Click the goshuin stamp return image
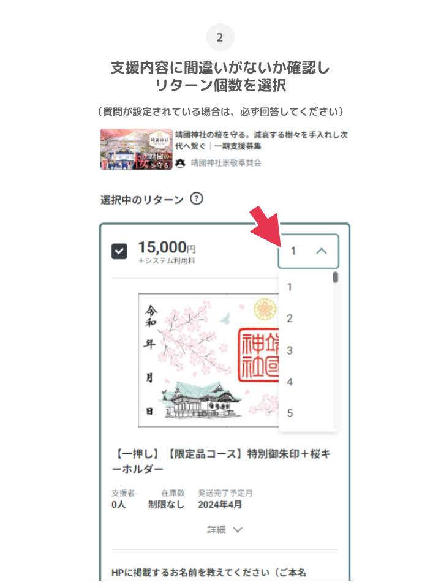441x588 pixels. pyautogui.click(x=208, y=360)
